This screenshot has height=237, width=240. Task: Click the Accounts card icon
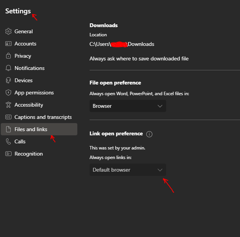(x=8, y=44)
